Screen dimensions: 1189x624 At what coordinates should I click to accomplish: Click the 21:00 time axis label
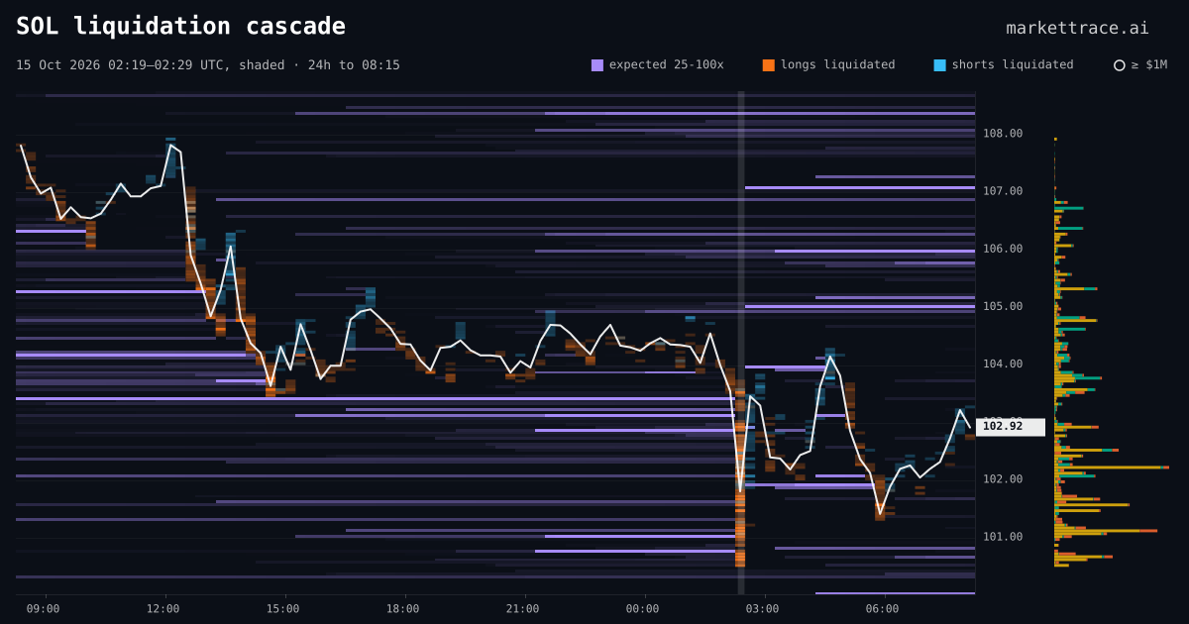point(523,609)
